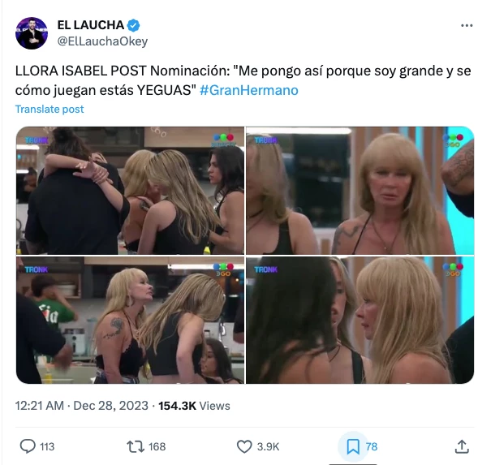Image resolution: width=478 pixels, height=465 pixels.
Task: Click the 12:21 AM Dec 28, 2023 timestamp
Action: [x=82, y=406]
